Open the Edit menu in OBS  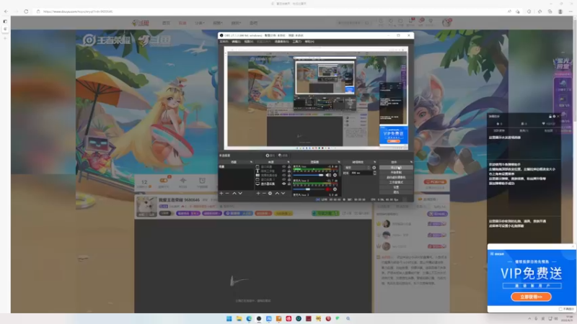click(x=237, y=42)
